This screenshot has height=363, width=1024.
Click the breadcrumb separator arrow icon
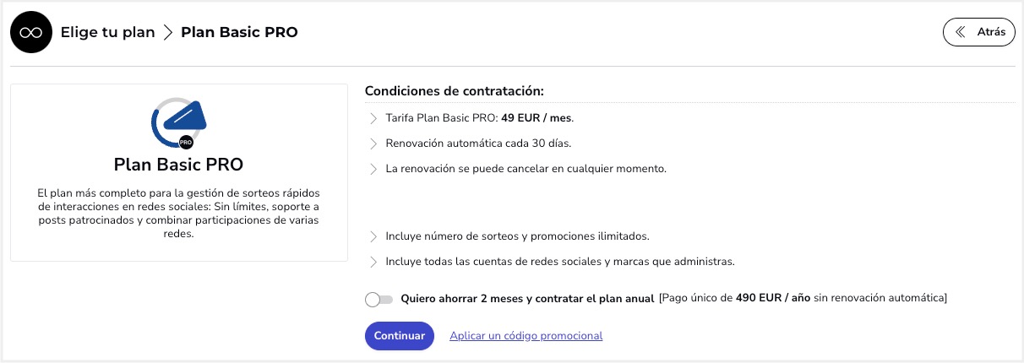167,33
